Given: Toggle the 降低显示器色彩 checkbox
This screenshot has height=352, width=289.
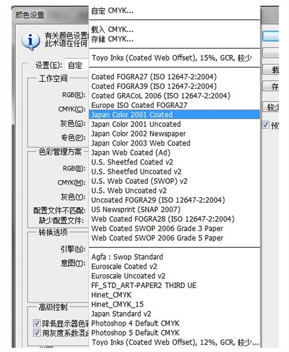Looking at the screenshot, I should [37, 323].
